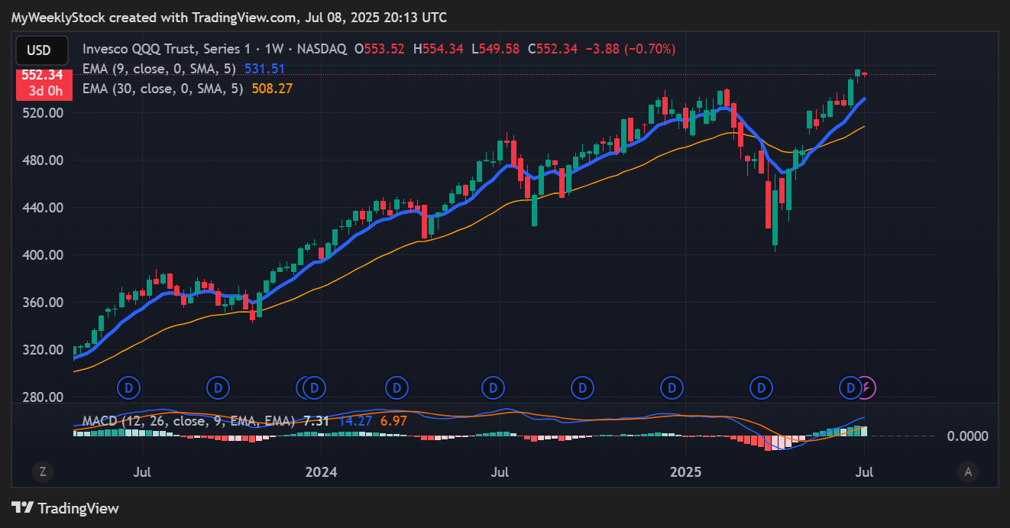
Task: Click the low price L549.58
Action: [x=495, y=49]
